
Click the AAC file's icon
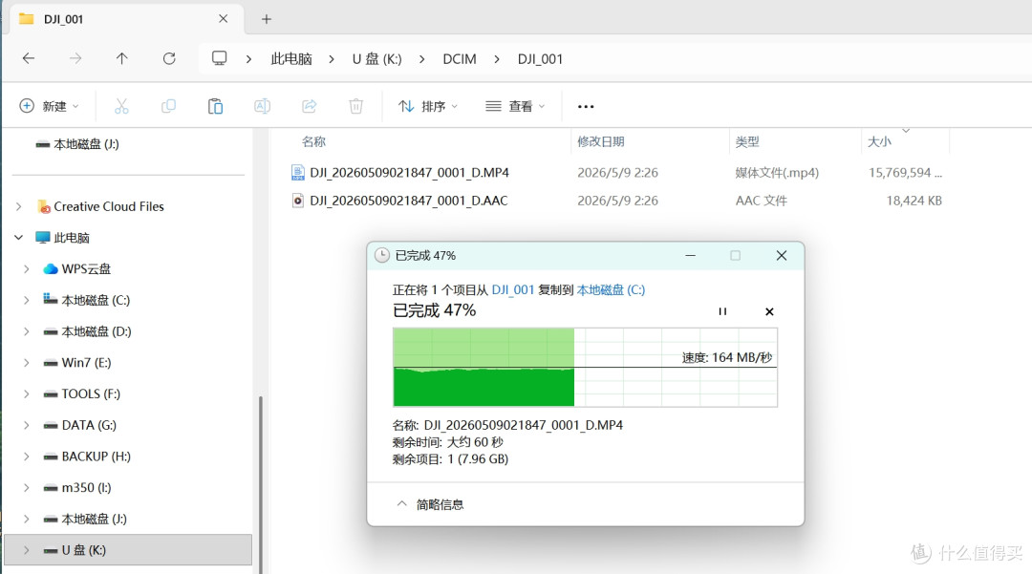point(298,201)
